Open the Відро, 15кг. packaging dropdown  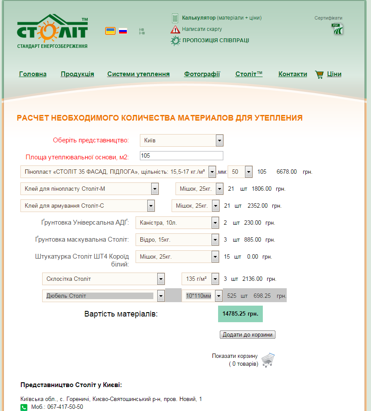click(x=177, y=240)
